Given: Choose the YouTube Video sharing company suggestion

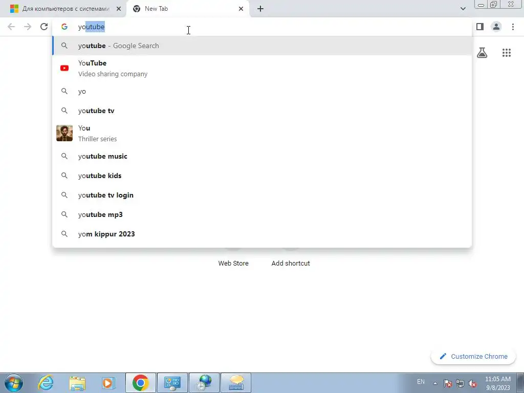Looking at the screenshot, I should click(x=262, y=68).
